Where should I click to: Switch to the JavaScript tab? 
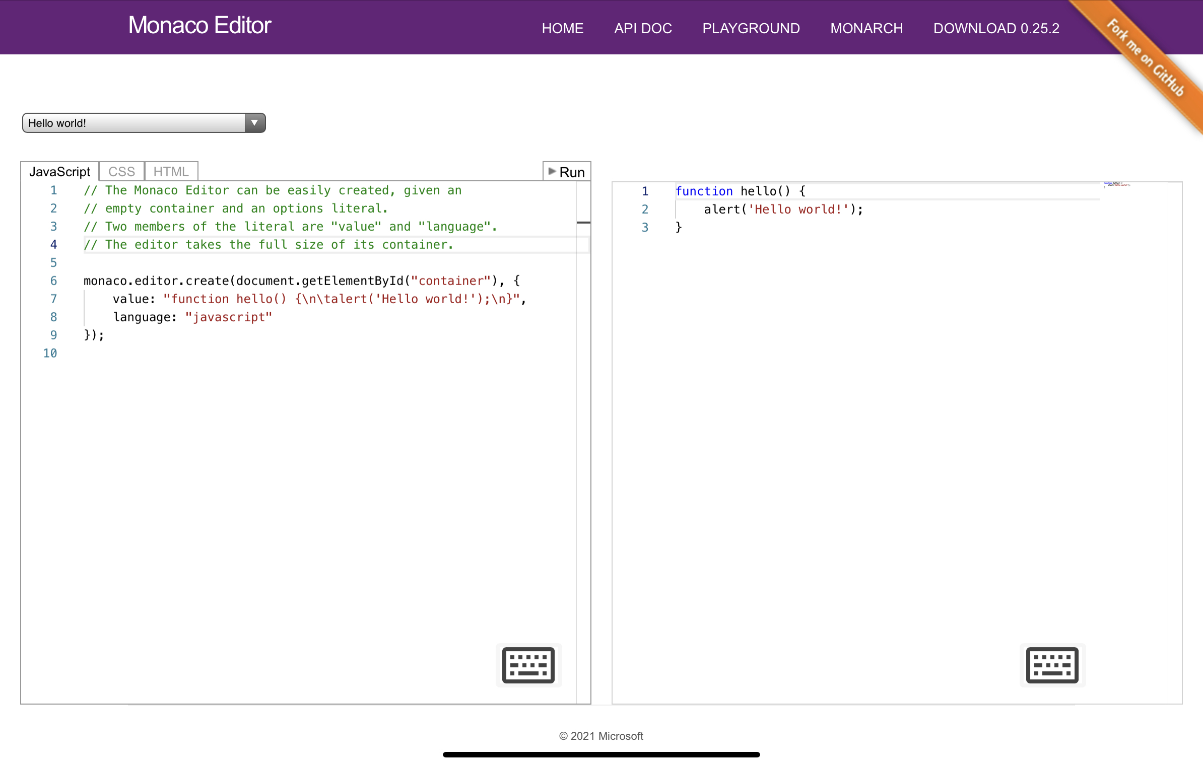[x=59, y=172]
